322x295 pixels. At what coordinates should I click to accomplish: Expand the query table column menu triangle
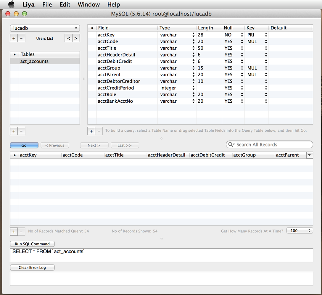pos(310,155)
